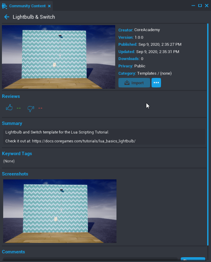
Task: Click the (None) keyword tags value
Action: pos(9,161)
